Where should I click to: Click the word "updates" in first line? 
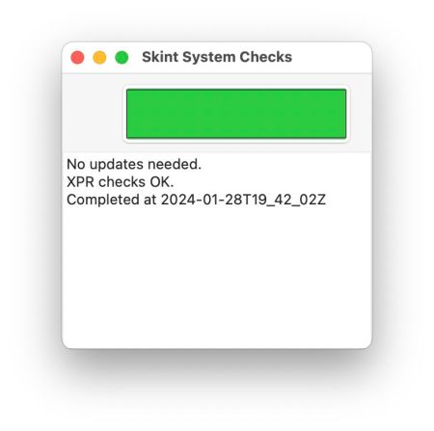click(x=117, y=165)
